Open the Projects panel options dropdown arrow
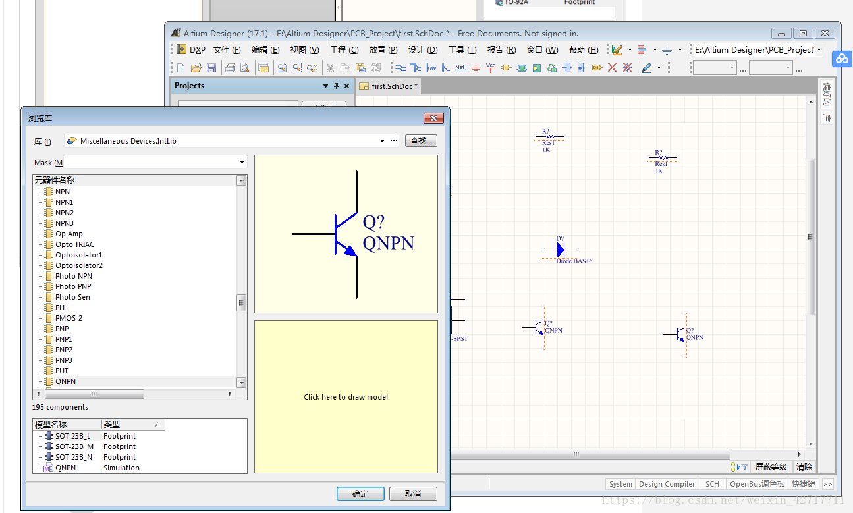Viewport: 853px width, 513px height. [325, 86]
